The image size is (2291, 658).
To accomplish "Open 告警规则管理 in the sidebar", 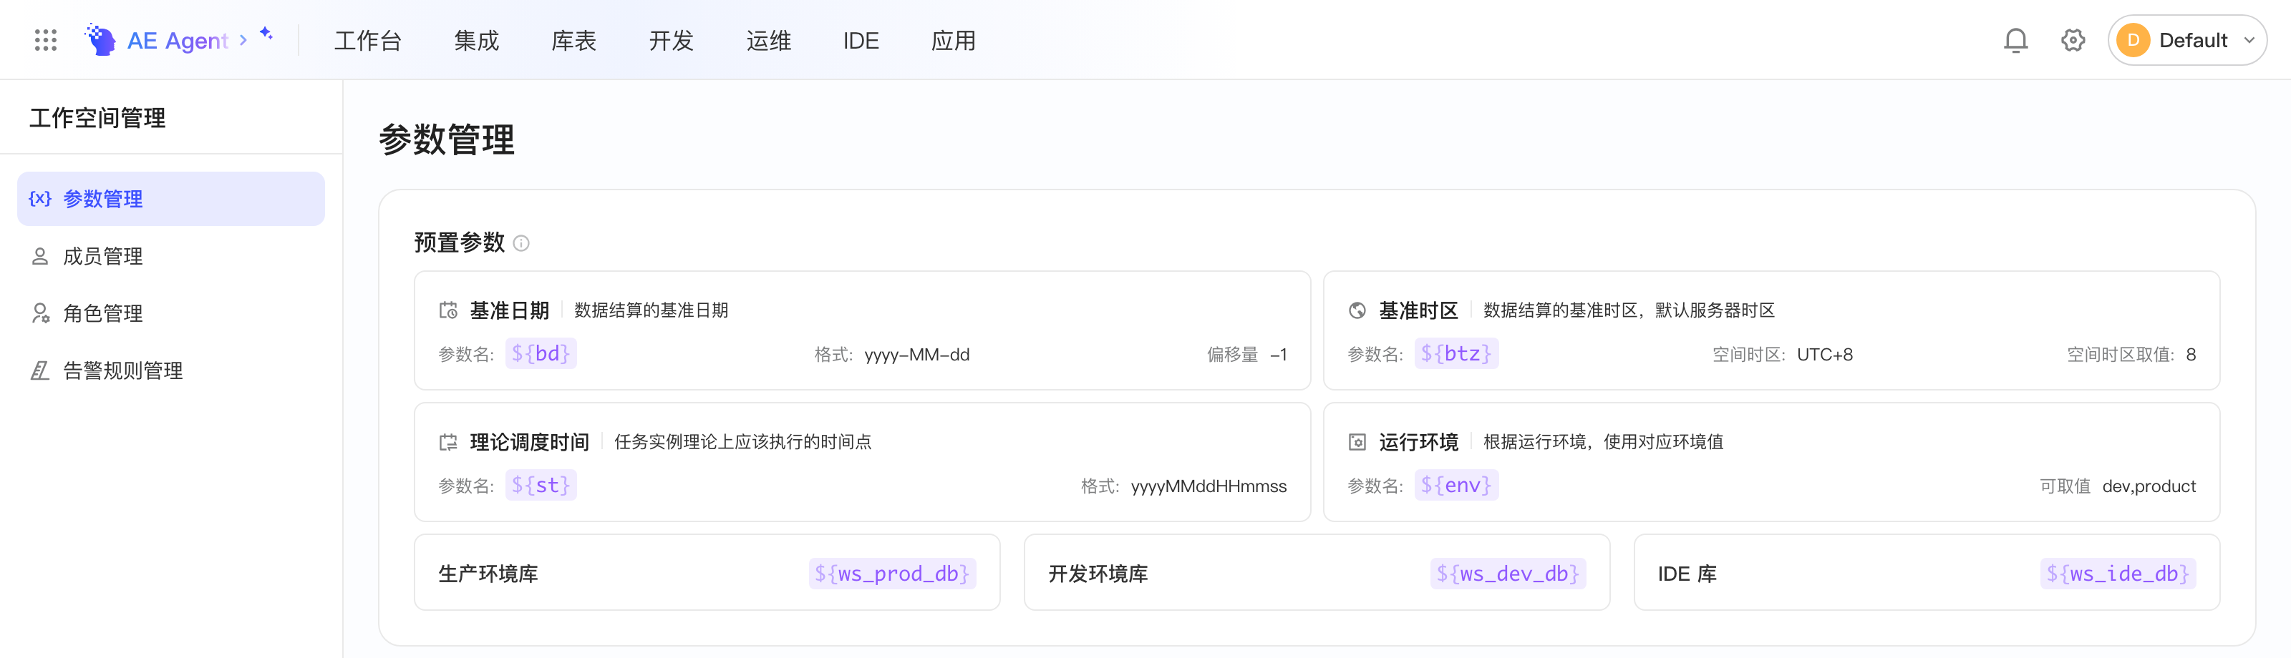I will point(171,370).
